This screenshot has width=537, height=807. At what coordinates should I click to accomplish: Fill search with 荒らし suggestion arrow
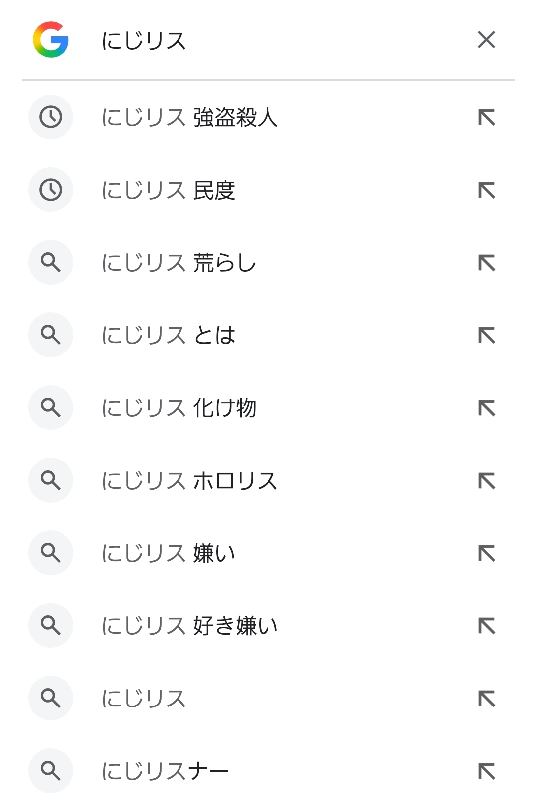[487, 263]
